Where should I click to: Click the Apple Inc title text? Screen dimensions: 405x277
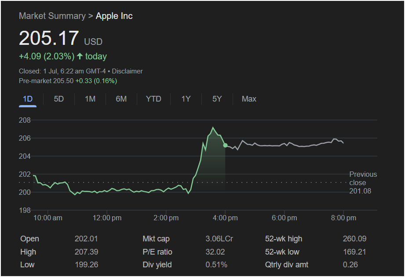coord(114,16)
